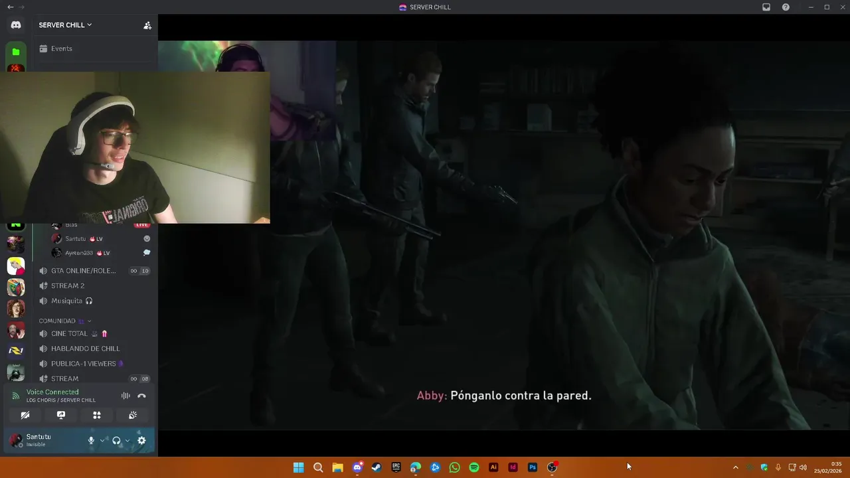Launch Photoshop from taskbar
The image size is (850, 478).
point(532,467)
